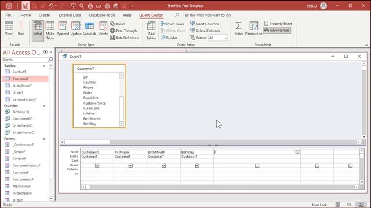Collapse the Queries group in navigation pane
Image resolution: width=371 pixels, height=208 pixels.
point(44,106)
